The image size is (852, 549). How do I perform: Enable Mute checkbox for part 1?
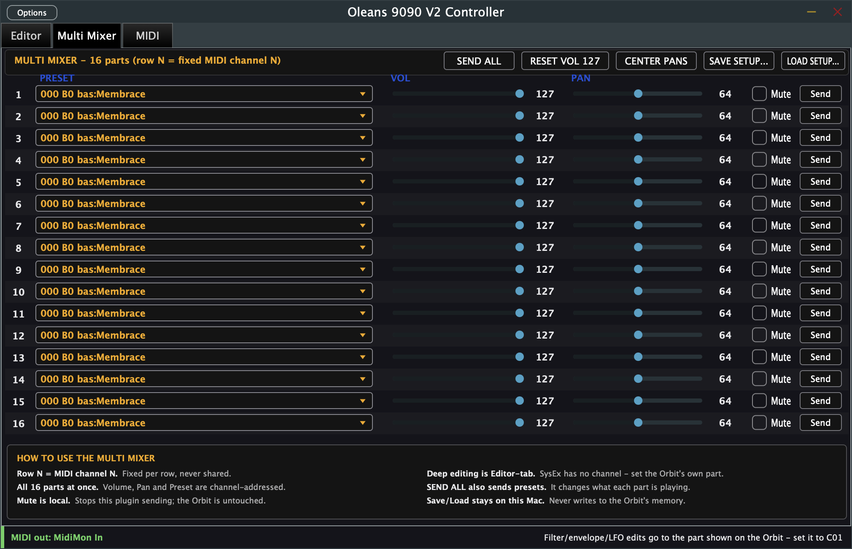click(x=759, y=94)
